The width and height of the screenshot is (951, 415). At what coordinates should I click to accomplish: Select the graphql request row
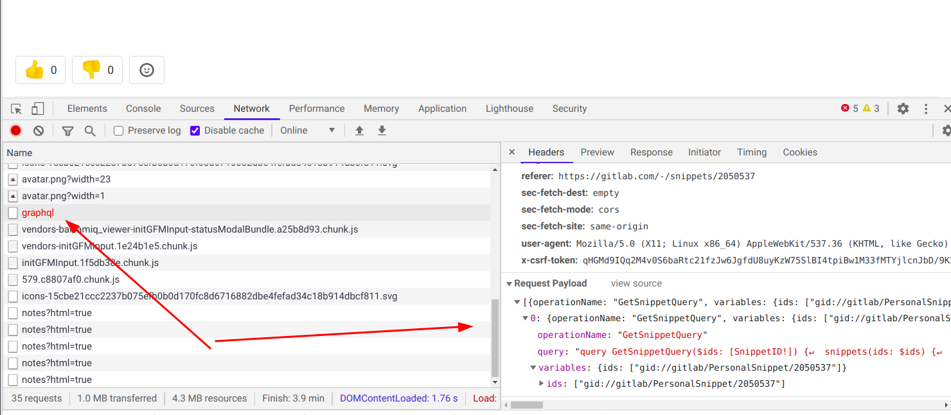(x=38, y=213)
